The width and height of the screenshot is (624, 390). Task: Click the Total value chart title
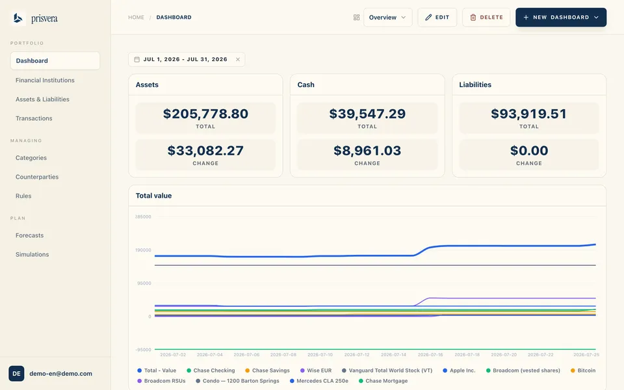pos(153,196)
